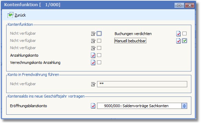This screenshot has width=201, height=124.
Task: Click the Zurück menu label
Action: click(x=20, y=15)
